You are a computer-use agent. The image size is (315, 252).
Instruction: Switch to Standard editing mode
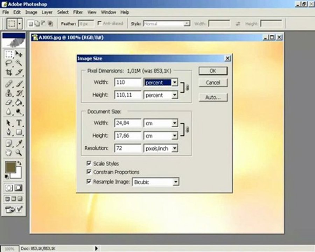[x=9, y=188]
